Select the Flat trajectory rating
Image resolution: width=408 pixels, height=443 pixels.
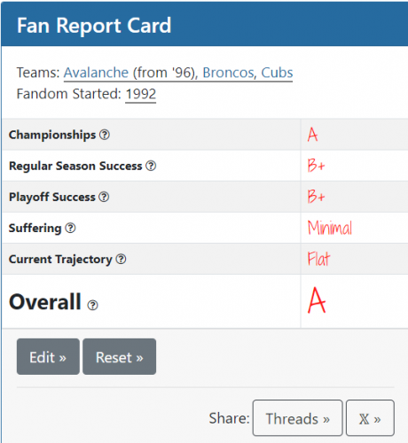318,259
